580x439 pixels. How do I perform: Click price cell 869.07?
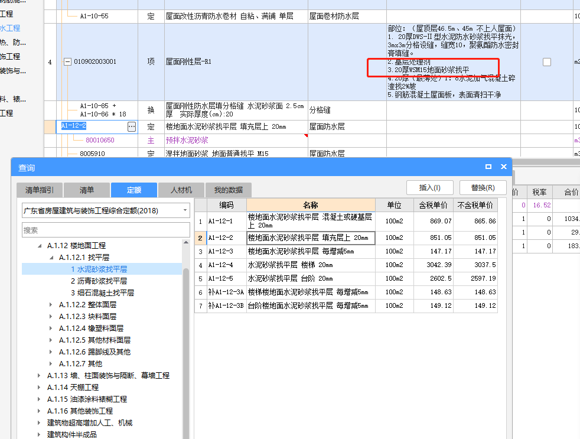click(434, 221)
